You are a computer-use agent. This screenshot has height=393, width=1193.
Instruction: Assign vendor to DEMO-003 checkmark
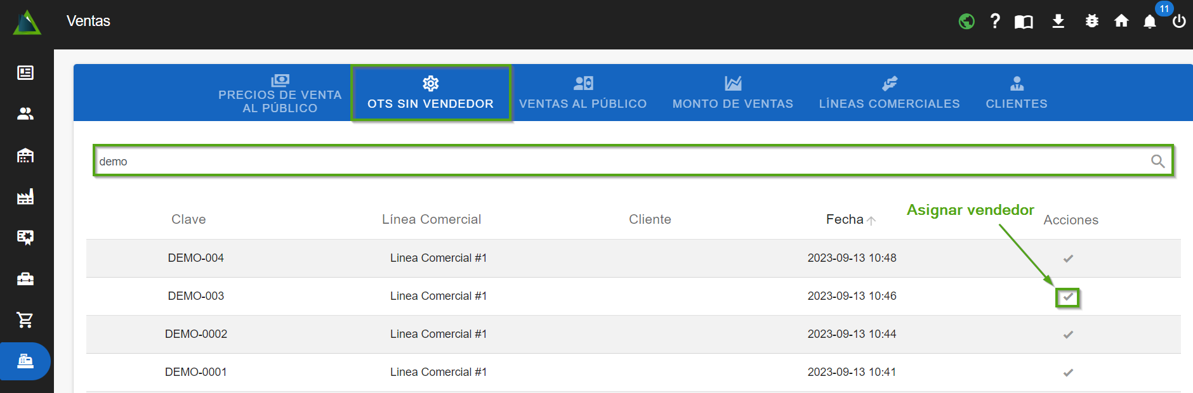coord(1068,297)
